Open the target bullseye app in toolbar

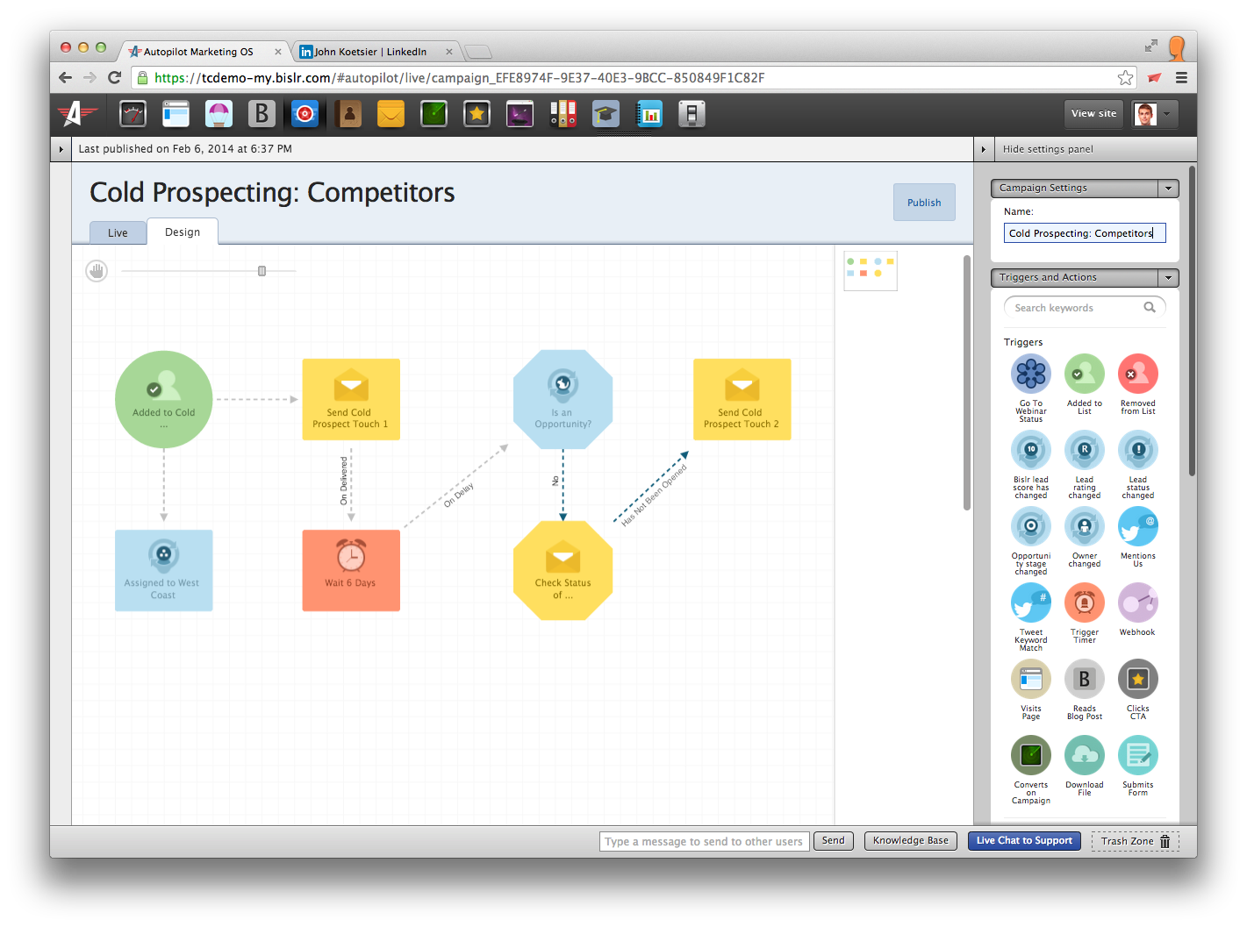pyautogui.click(x=305, y=114)
